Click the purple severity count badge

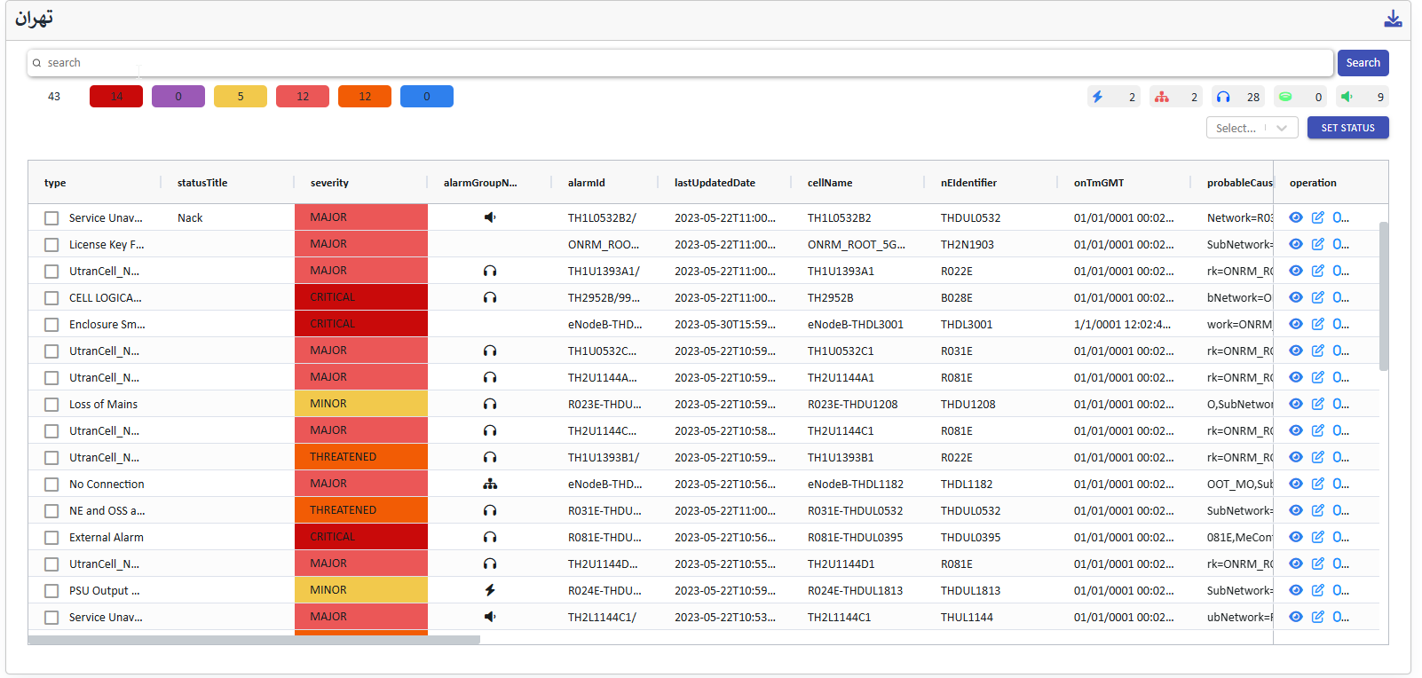tap(178, 97)
